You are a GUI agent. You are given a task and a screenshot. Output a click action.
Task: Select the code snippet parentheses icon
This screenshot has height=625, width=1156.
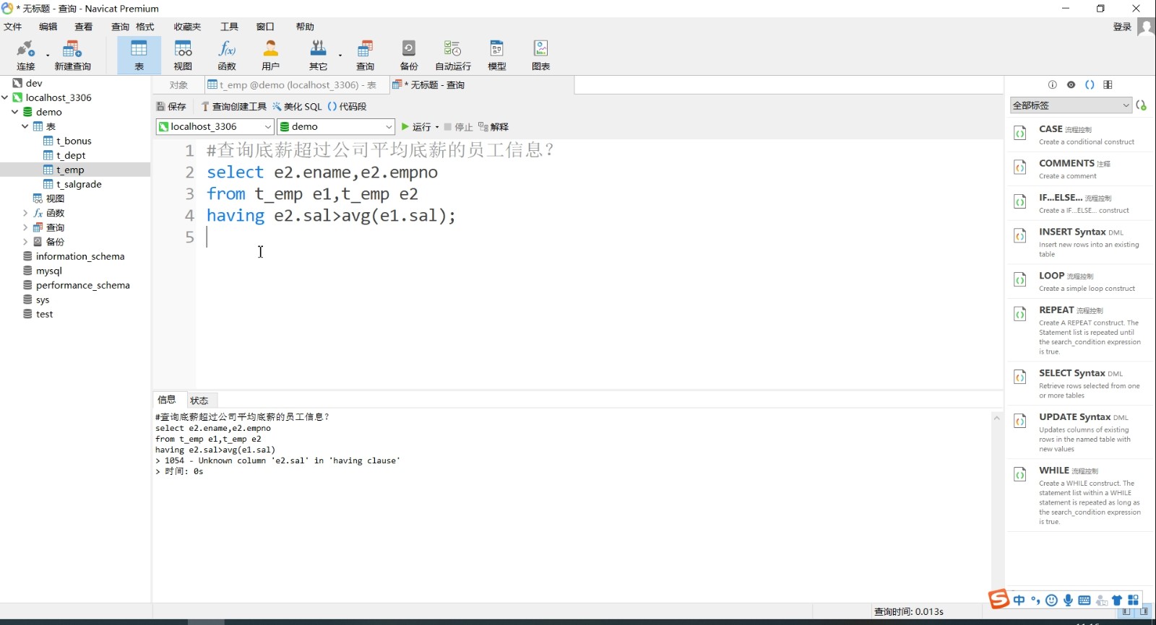tap(1090, 85)
